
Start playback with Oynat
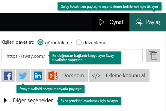111,22
